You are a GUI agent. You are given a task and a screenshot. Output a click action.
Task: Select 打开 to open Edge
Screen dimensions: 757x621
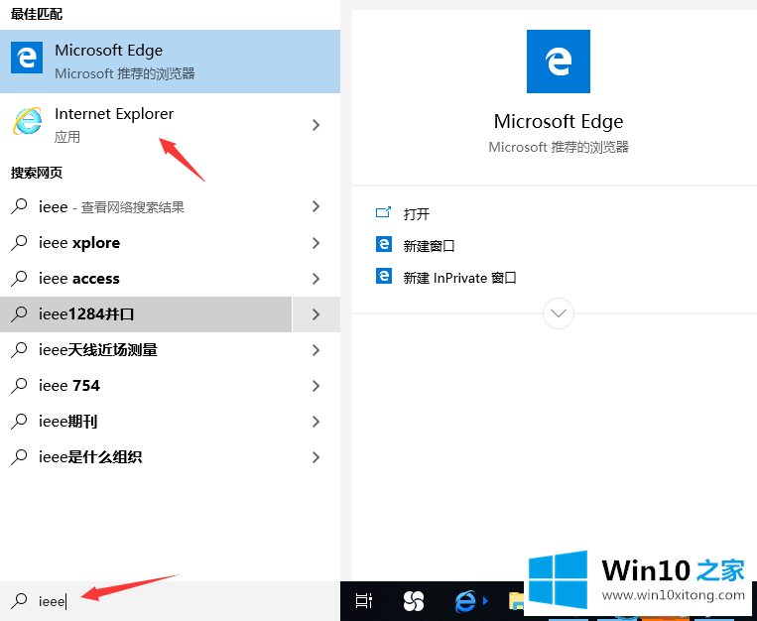416,213
